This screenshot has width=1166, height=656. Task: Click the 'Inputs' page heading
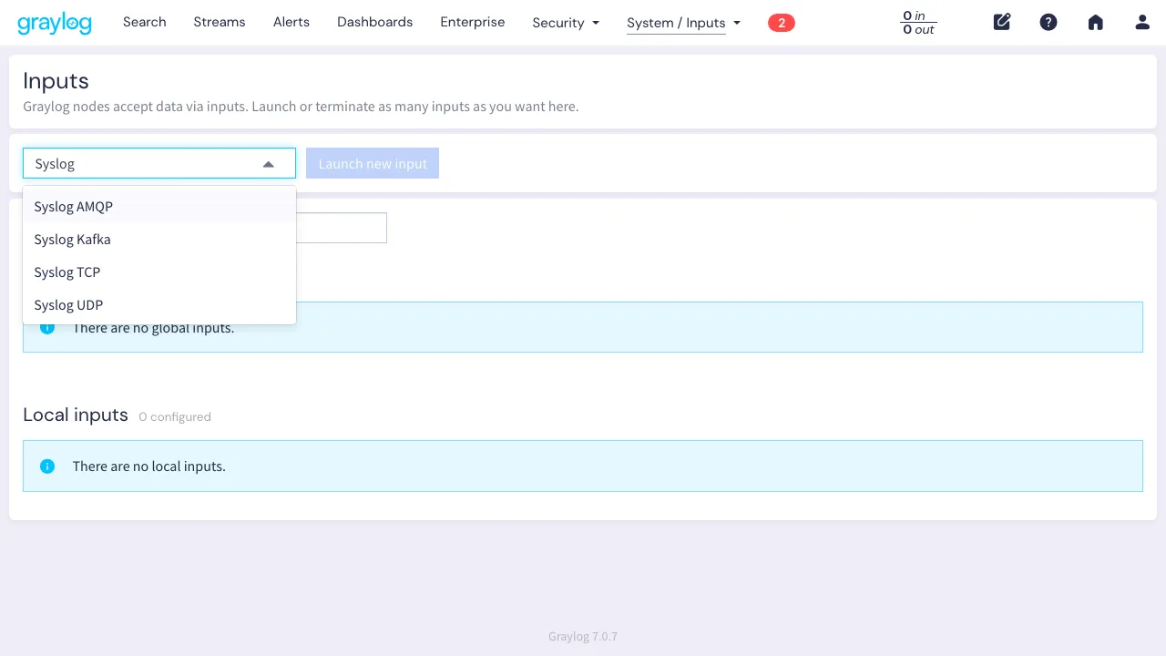click(56, 81)
